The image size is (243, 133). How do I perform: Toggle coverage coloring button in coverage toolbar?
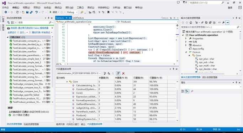point(118,73)
